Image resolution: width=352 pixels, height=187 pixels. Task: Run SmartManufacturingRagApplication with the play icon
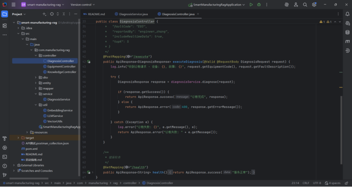(251, 5)
